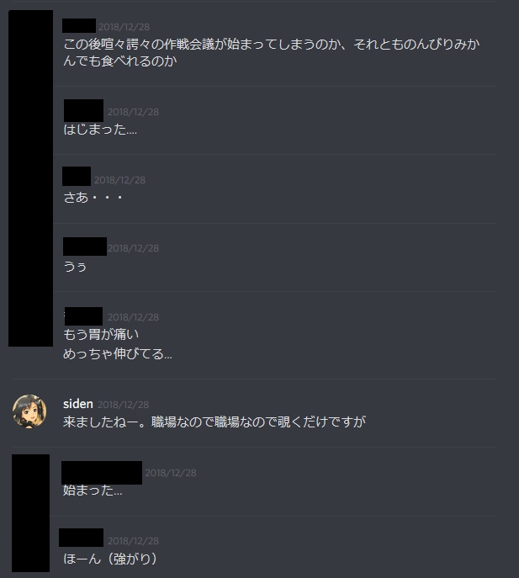This screenshot has height=578, width=519.
Task: Select the message 来ましたねー。職場なので
Action: 214,422
